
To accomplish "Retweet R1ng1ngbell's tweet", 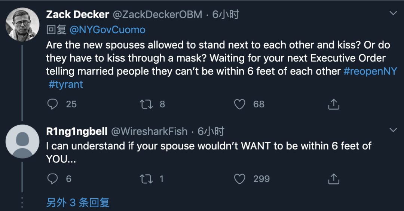I will click(146, 179).
